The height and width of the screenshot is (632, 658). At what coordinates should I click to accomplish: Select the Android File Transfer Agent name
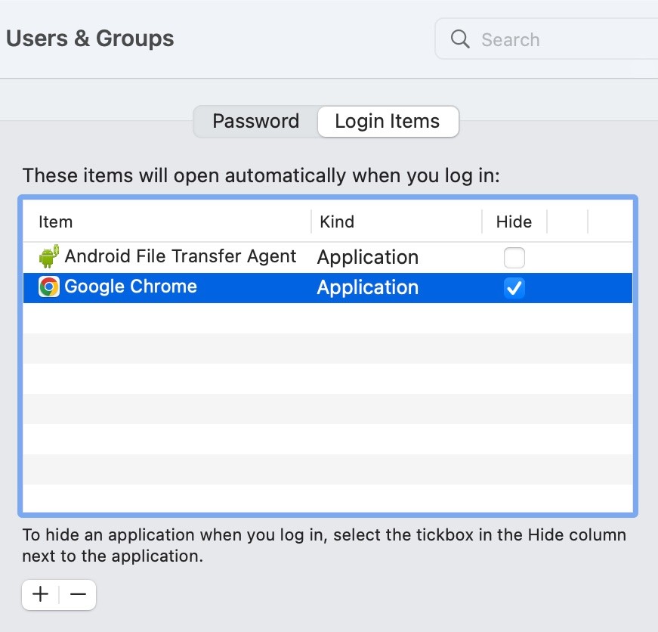click(181, 256)
